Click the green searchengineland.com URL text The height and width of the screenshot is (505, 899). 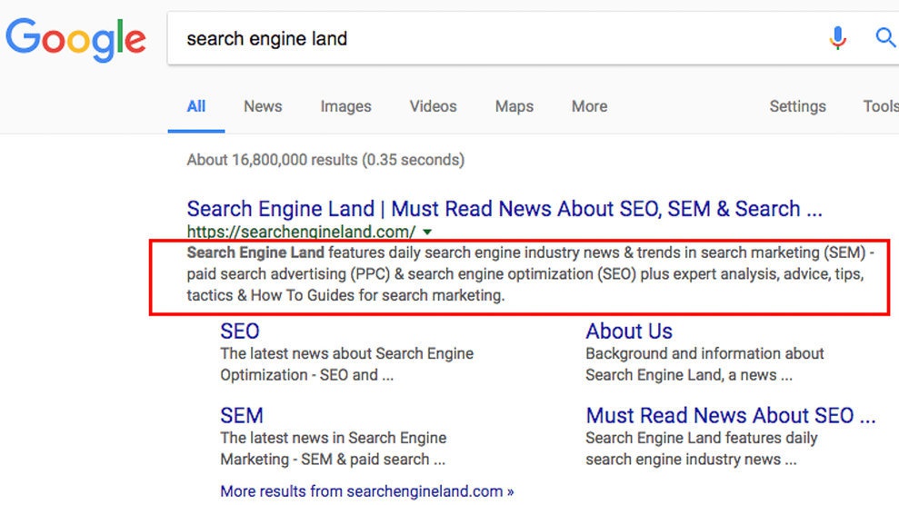(301, 232)
